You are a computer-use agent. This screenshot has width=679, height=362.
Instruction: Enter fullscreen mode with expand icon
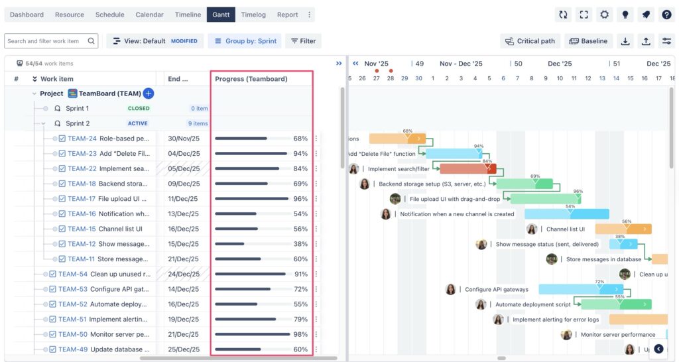coord(584,15)
